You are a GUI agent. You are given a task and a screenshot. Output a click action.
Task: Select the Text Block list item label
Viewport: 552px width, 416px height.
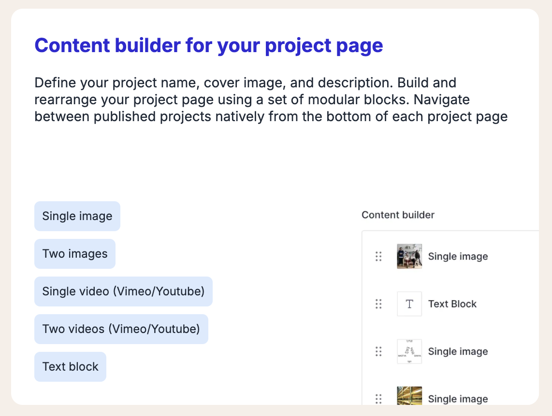pyautogui.click(x=452, y=304)
